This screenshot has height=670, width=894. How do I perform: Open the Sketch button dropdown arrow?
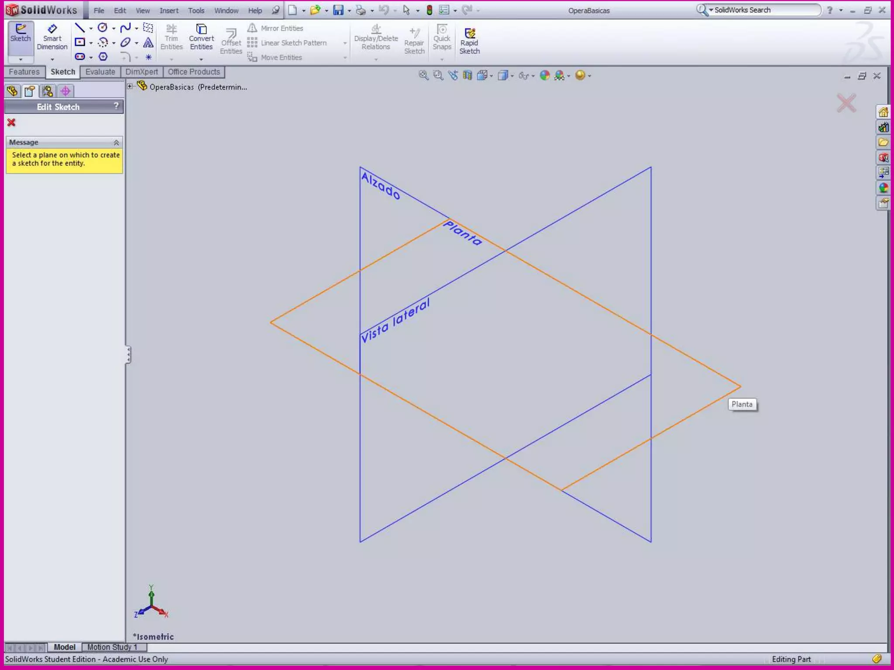21,59
